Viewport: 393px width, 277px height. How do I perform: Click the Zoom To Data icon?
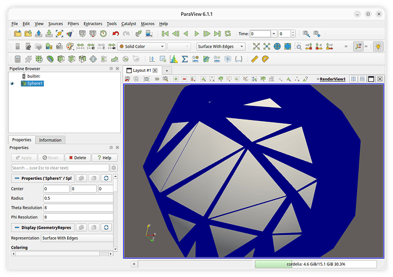point(267,46)
